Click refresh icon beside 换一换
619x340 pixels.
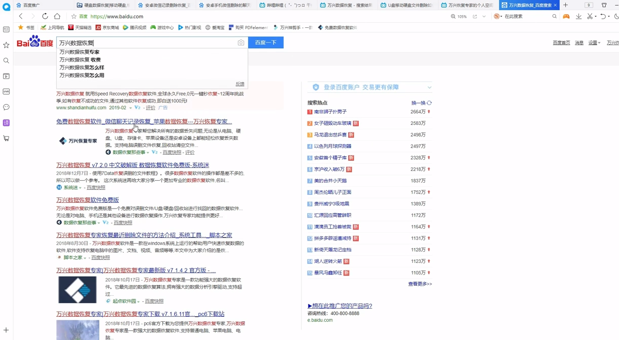[429, 103]
